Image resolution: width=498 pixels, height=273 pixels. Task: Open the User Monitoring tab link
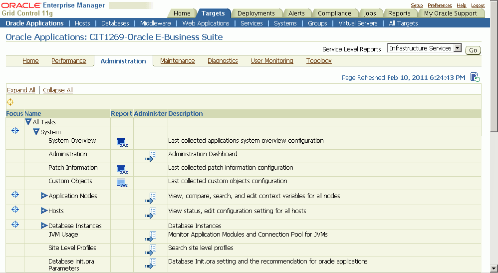click(x=272, y=61)
